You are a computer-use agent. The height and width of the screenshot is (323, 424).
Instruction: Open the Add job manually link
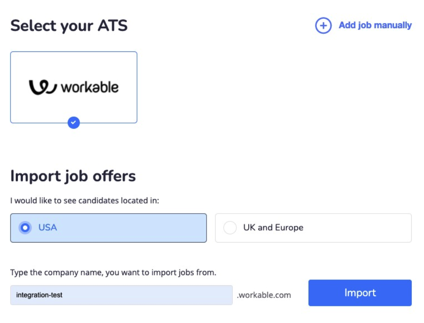[375, 25]
